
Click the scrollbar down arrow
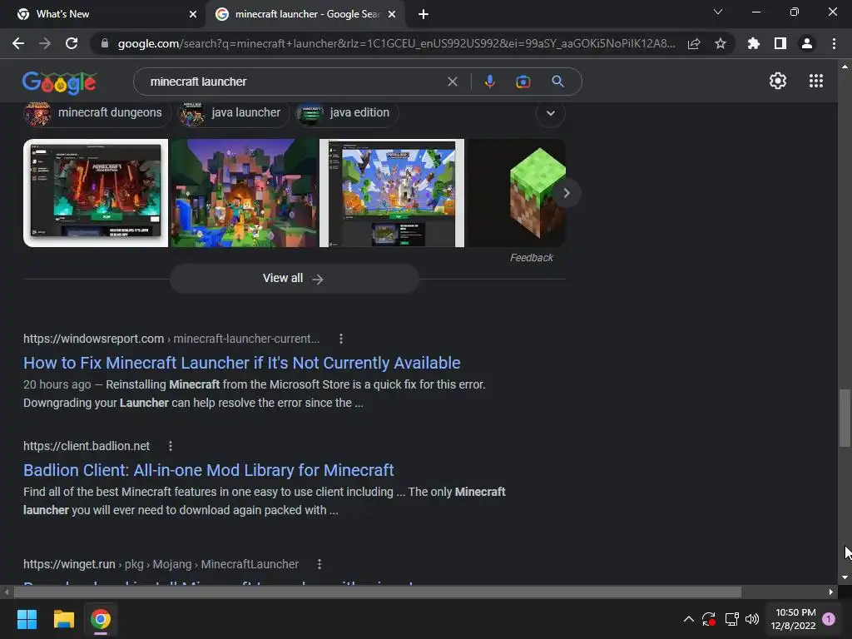[x=845, y=577]
